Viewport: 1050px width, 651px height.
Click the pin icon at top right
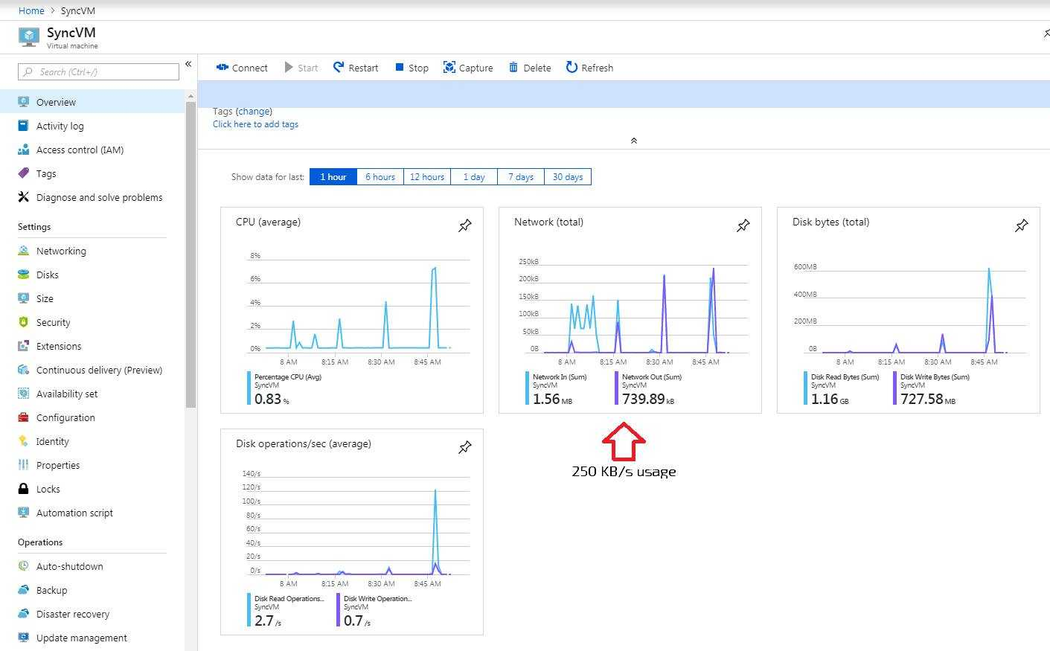point(1046,33)
